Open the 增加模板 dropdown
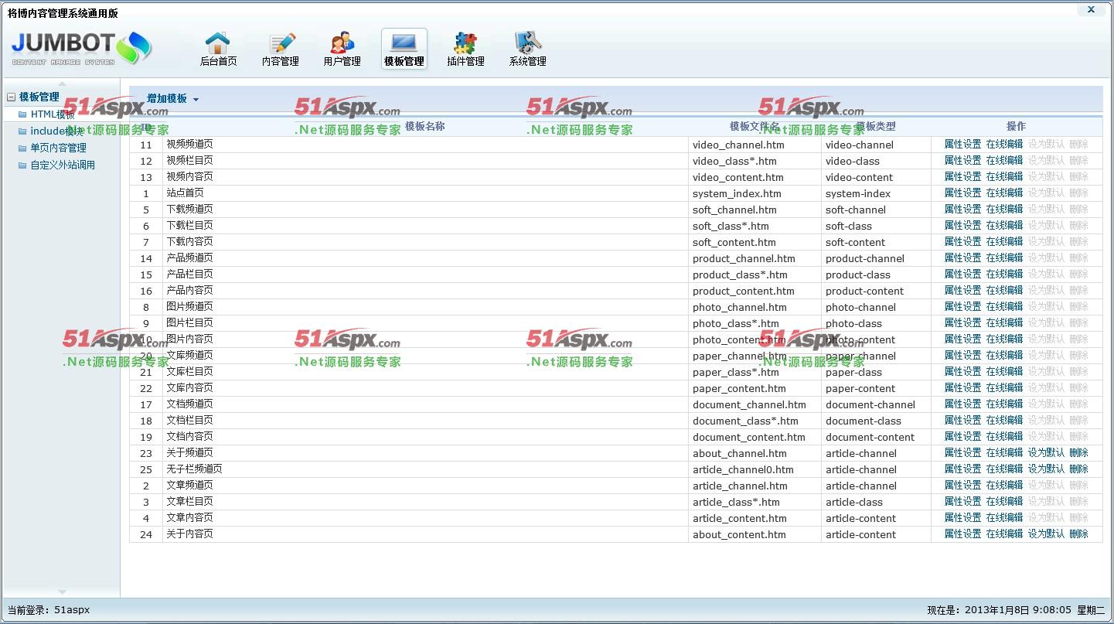The width and height of the screenshot is (1114, 624). click(172, 99)
